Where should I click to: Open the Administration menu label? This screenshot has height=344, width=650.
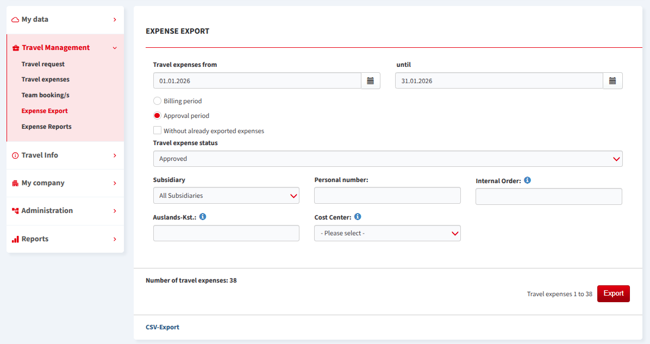pyautogui.click(x=47, y=210)
